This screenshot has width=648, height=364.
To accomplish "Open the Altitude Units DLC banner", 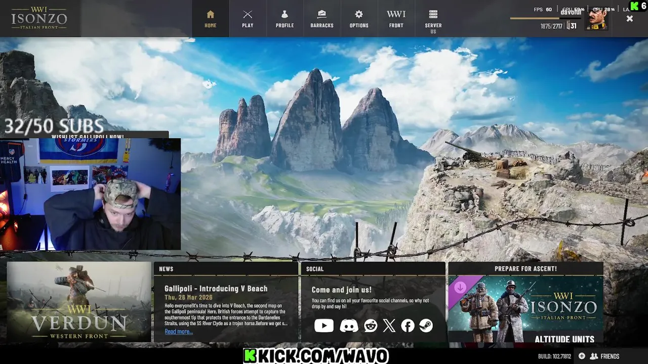I will point(525,309).
